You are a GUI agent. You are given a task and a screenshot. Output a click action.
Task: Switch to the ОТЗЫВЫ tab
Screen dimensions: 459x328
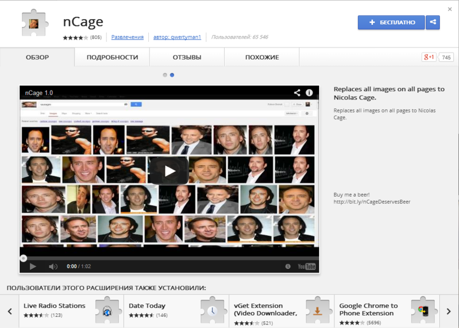[187, 57]
